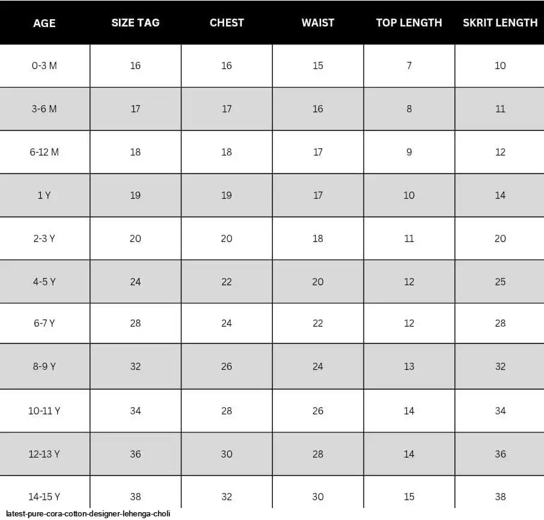Select the 4-5 Y age cell
The width and height of the screenshot is (544, 520).
tap(44, 282)
